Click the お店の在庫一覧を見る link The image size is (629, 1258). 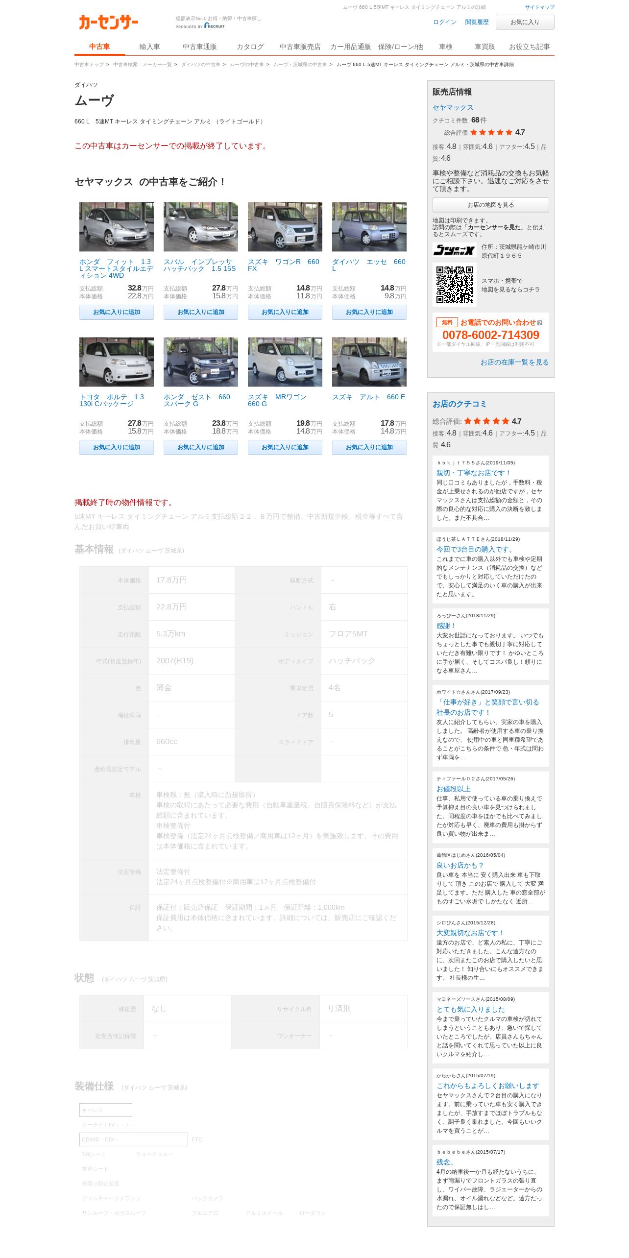click(514, 362)
